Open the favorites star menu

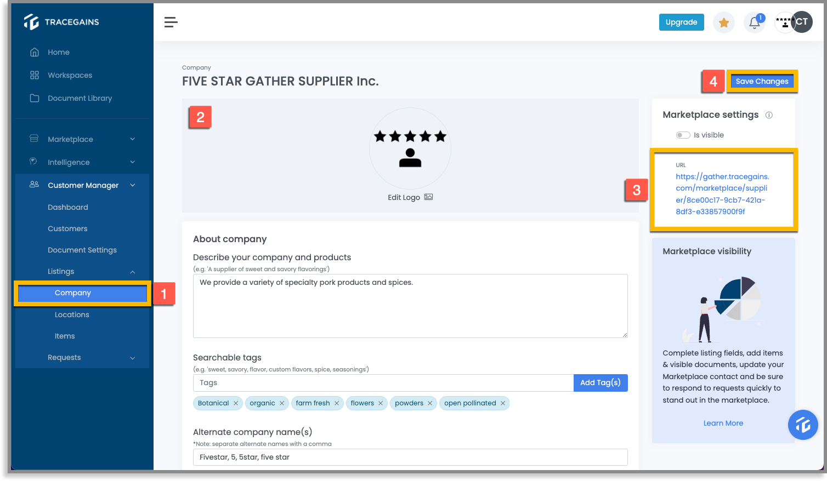click(723, 22)
